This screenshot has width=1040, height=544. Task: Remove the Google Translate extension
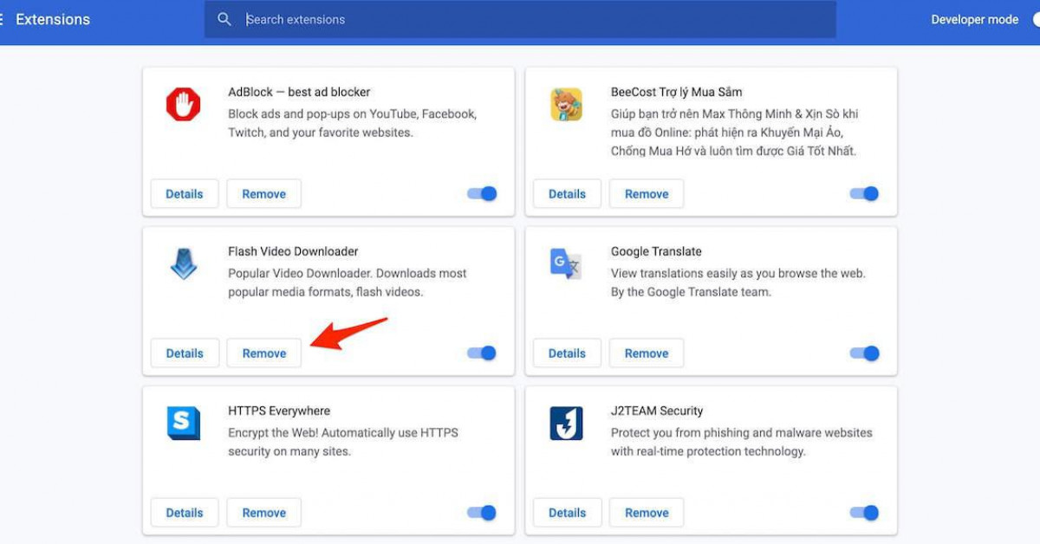tap(647, 353)
